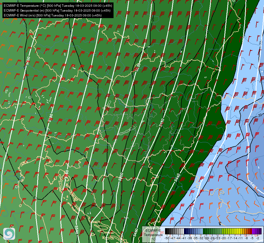Click the -23 value on the legend scale

[218, 238]
